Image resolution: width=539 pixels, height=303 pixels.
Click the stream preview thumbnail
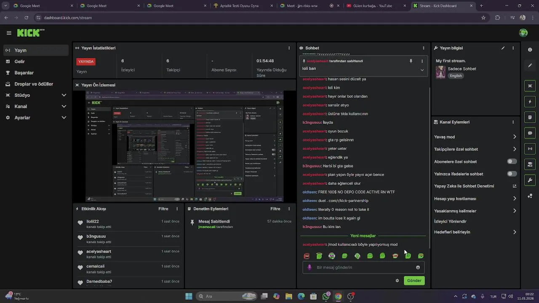(184, 146)
